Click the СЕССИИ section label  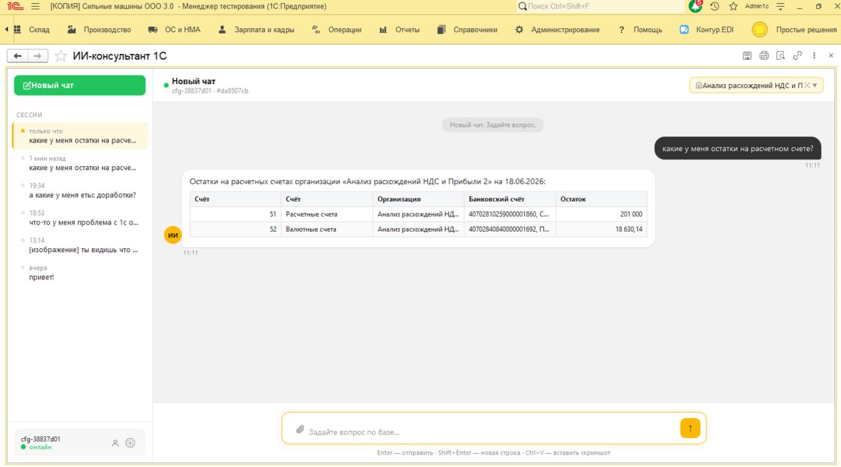(x=30, y=115)
